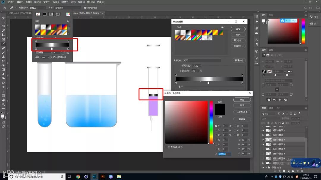Click the hue slider in color picker dialog
Viewport: 321px width, 180px height.
click(211, 122)
